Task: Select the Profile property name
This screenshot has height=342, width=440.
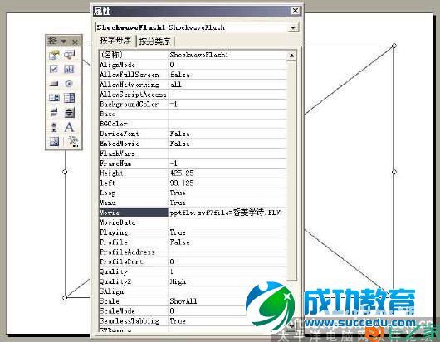Action: pyautogui.click(x=134, y=242)
